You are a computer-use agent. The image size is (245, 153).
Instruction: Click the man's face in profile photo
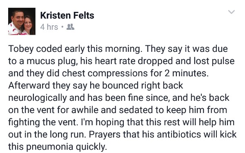pyautogui.click(x=18, y=19)
